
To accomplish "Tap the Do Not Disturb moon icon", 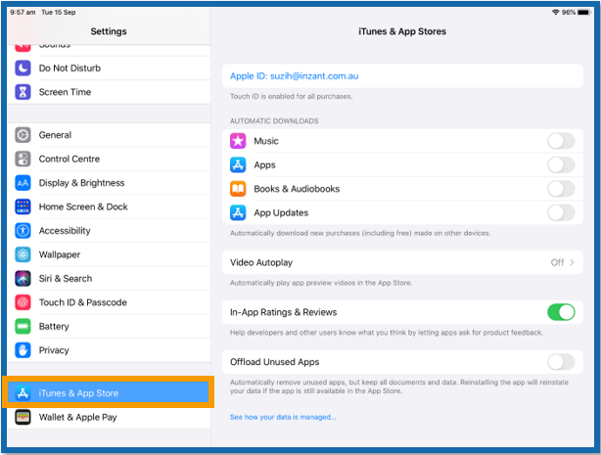I will [x=23, y=68].
